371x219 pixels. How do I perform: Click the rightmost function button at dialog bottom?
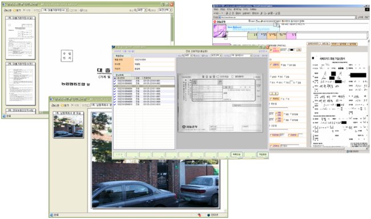263,155
